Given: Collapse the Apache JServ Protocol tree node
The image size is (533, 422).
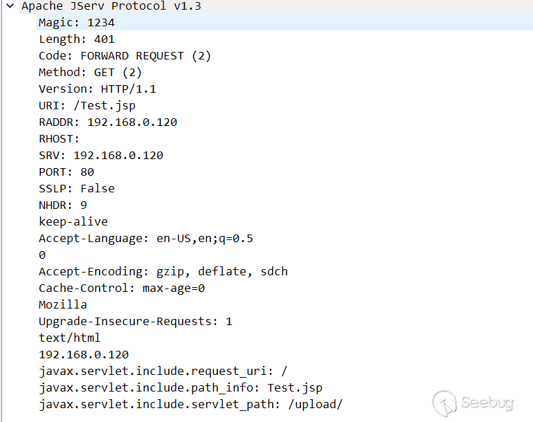Looking at the screenshot, I should (x=10, y=6).
